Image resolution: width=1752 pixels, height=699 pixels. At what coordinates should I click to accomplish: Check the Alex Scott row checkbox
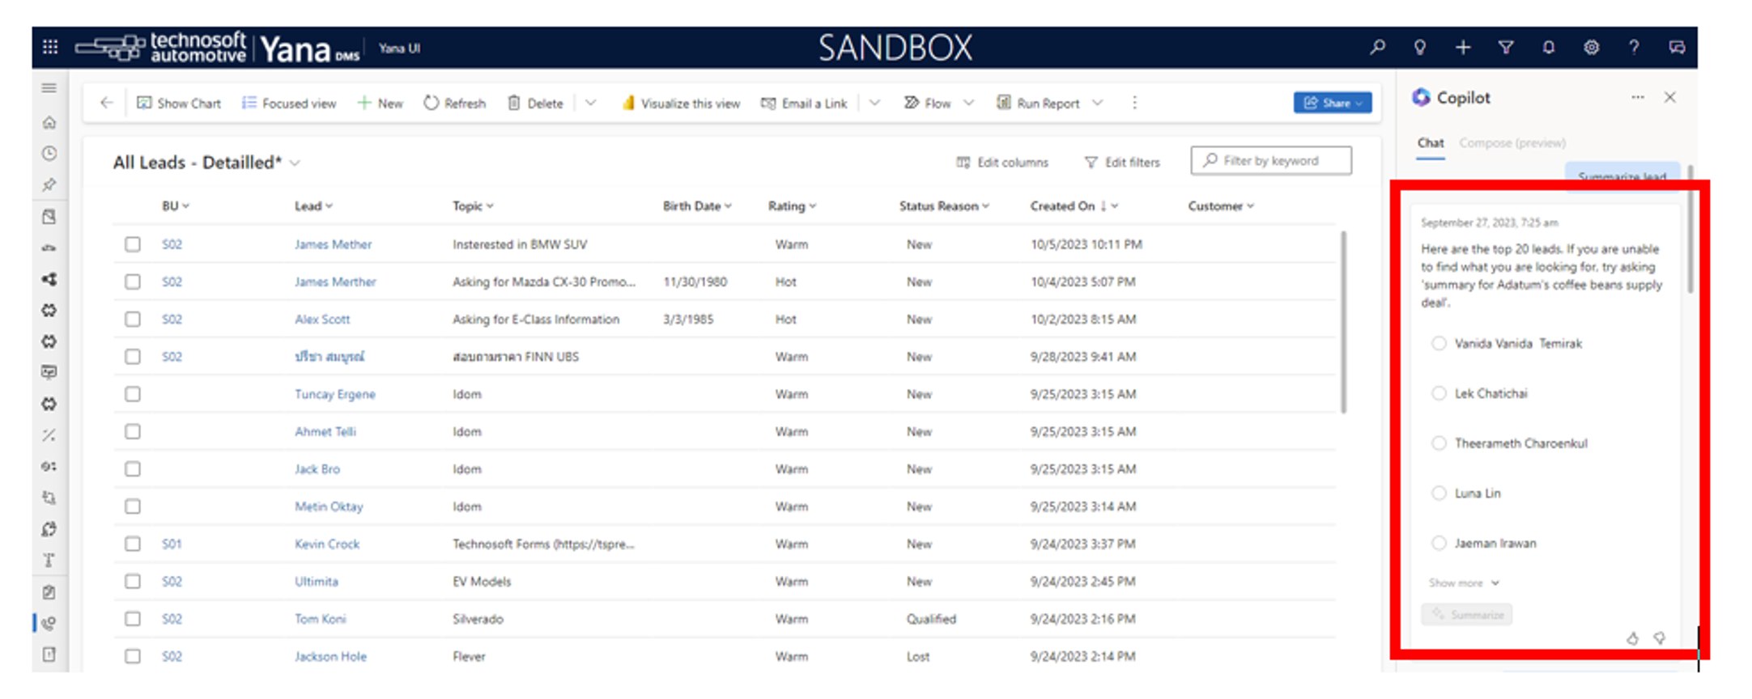pos(133,319)
